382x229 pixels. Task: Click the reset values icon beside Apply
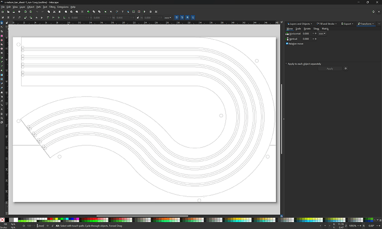coord(346,69)
